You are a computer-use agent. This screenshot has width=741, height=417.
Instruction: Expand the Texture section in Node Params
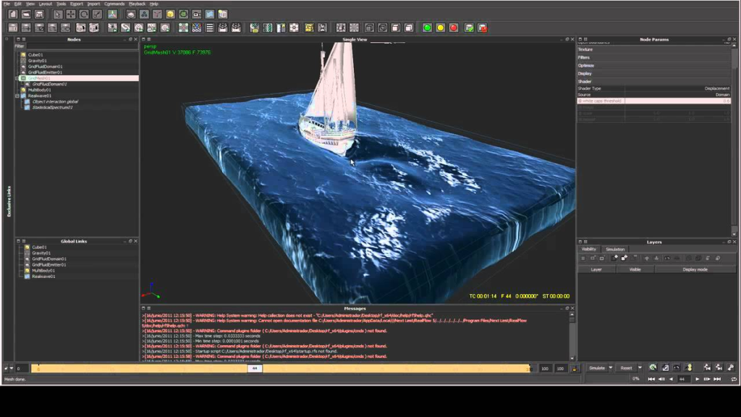pyautogui.click(x=585, y=49)
